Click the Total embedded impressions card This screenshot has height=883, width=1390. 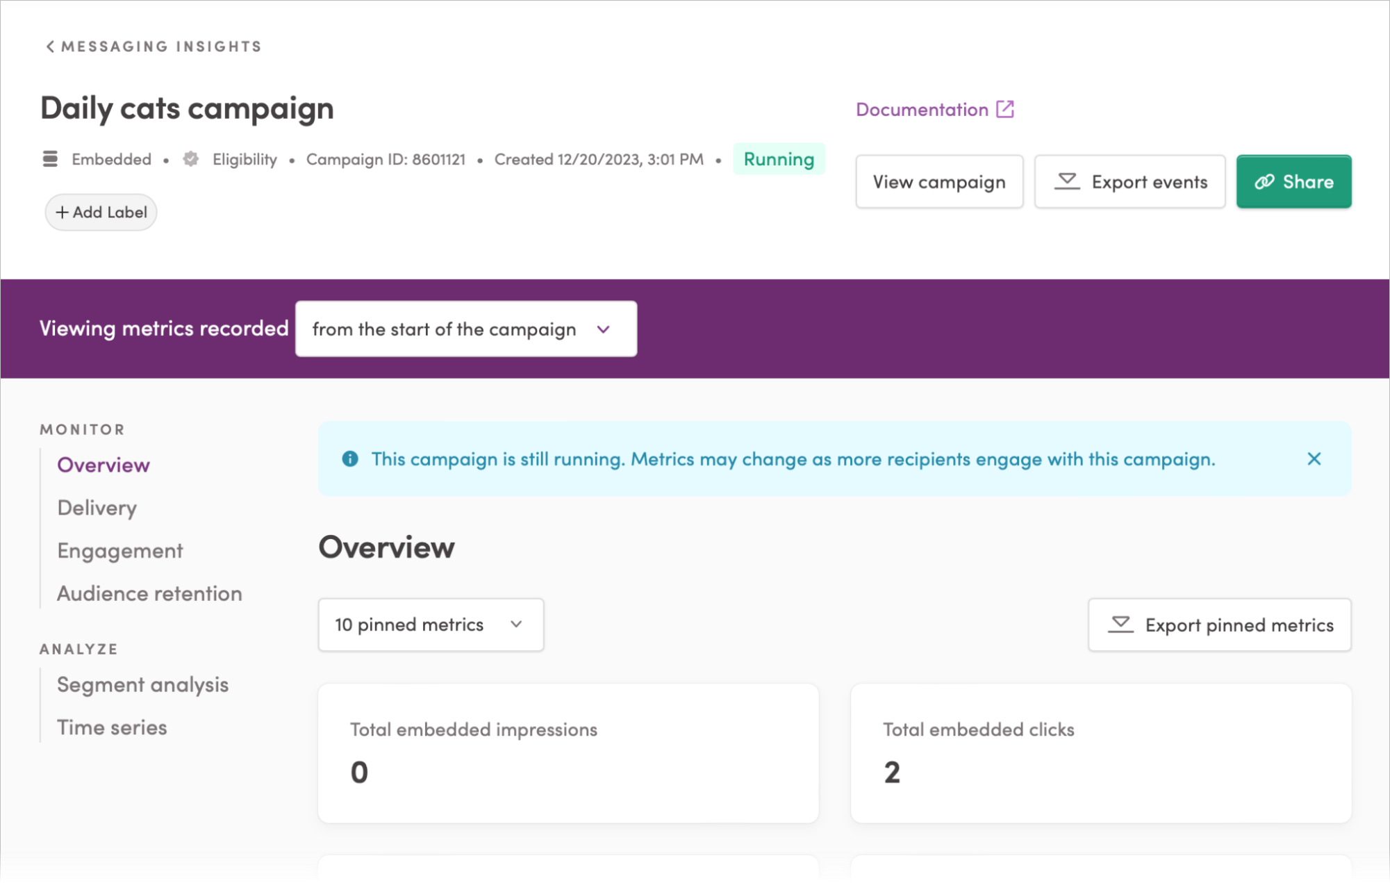pyautogui.click(x=568, y=753)
